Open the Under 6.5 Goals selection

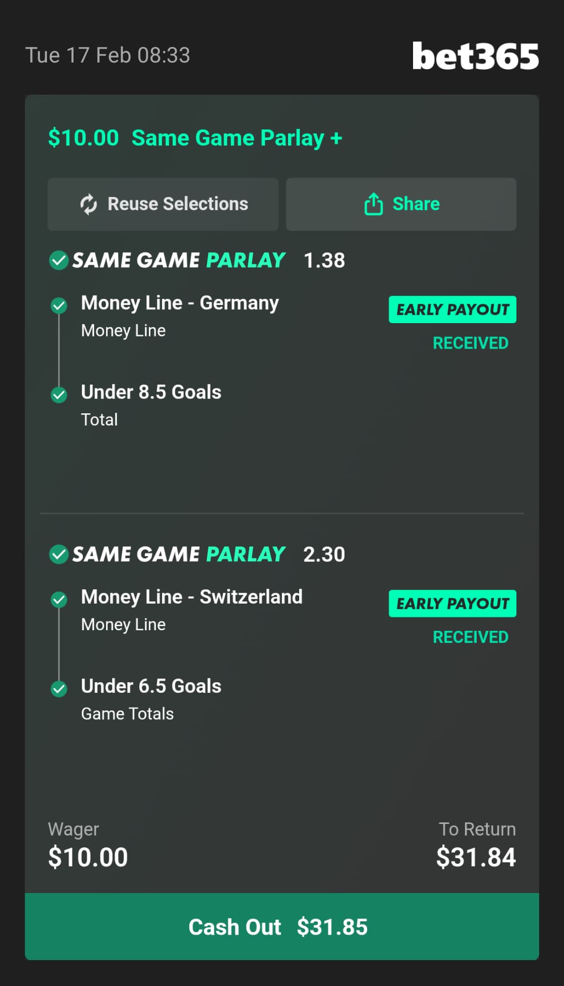tap(151, 686)
